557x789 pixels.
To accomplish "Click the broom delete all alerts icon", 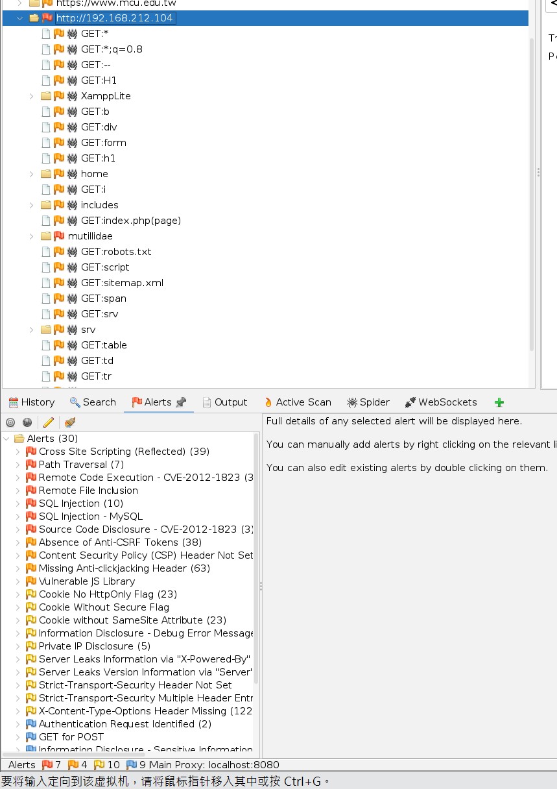I will [x=69, y=422].
